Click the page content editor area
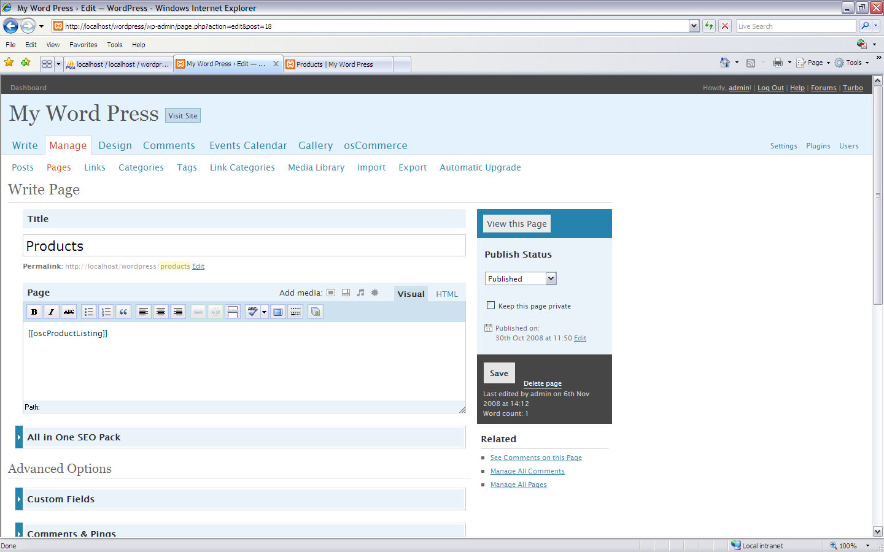 pyautogui.click(x=244, y=362)
